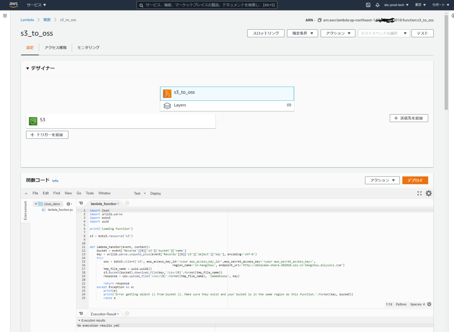
Task: Click the orange デプロイ button
Action: click(x=415, y=180)
